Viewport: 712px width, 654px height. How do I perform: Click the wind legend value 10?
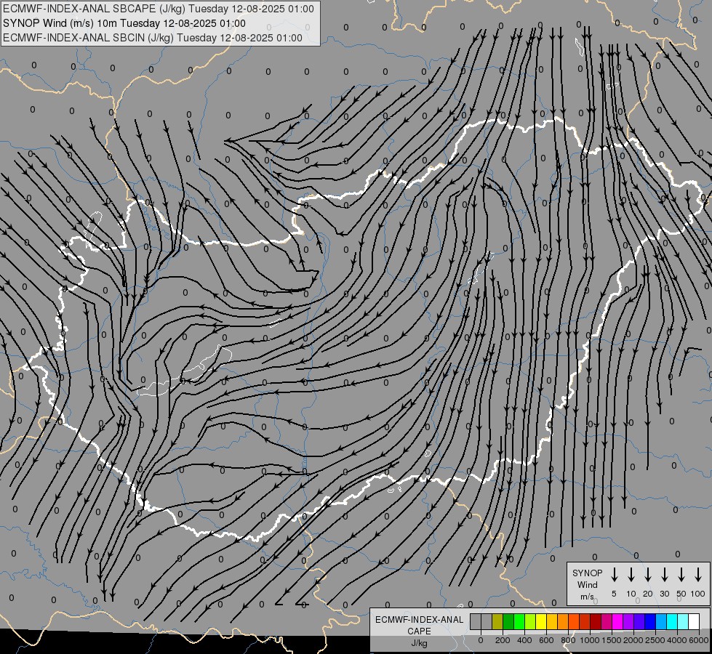coord(631,594)
